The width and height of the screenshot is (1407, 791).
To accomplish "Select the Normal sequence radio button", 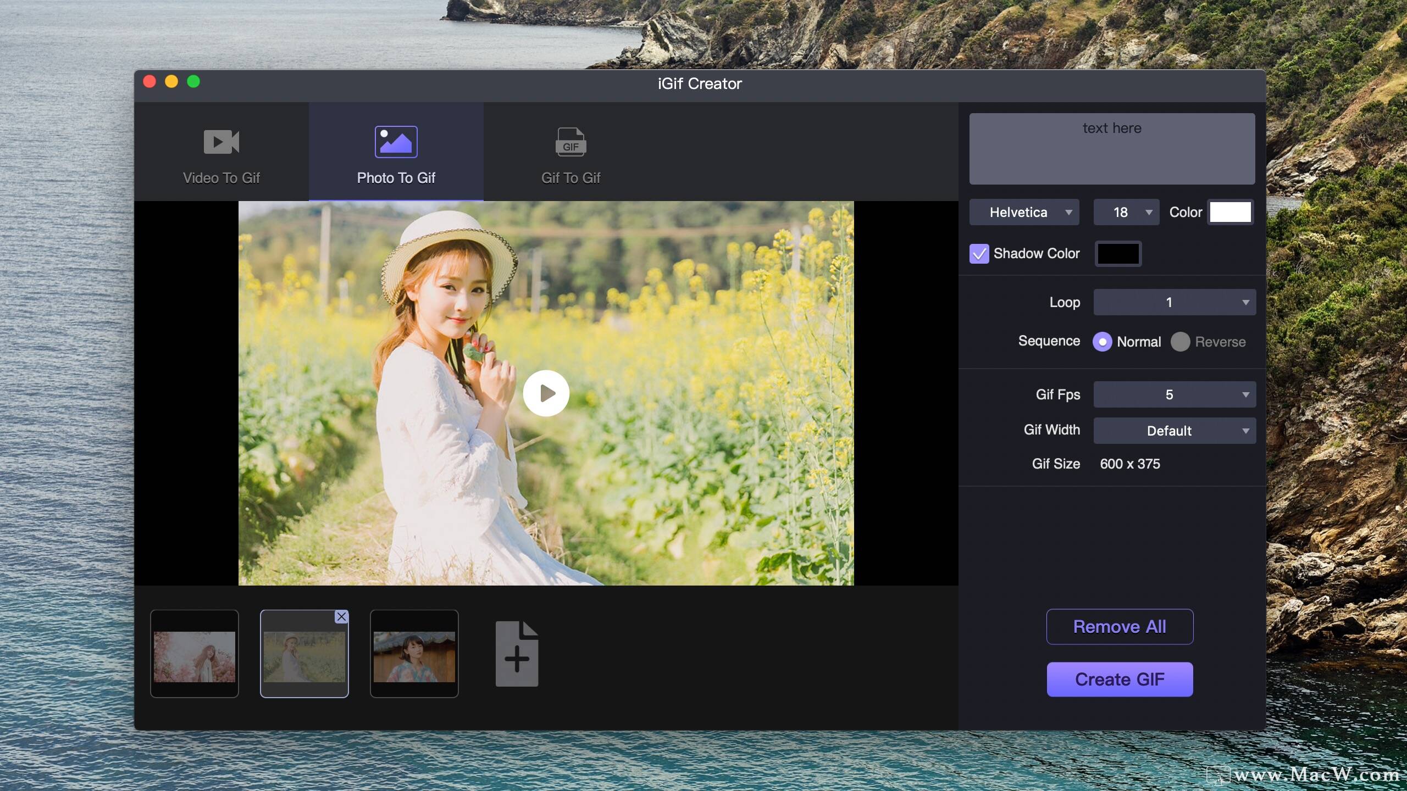I will (1102, 342).
